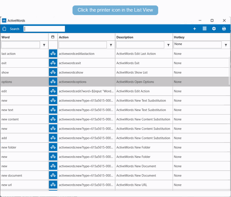Image resolution: width=231 pixels, height=197 pixels.
Task: Click the ActiveWords icon in the edit row
Action: click(x=53, y=91)
